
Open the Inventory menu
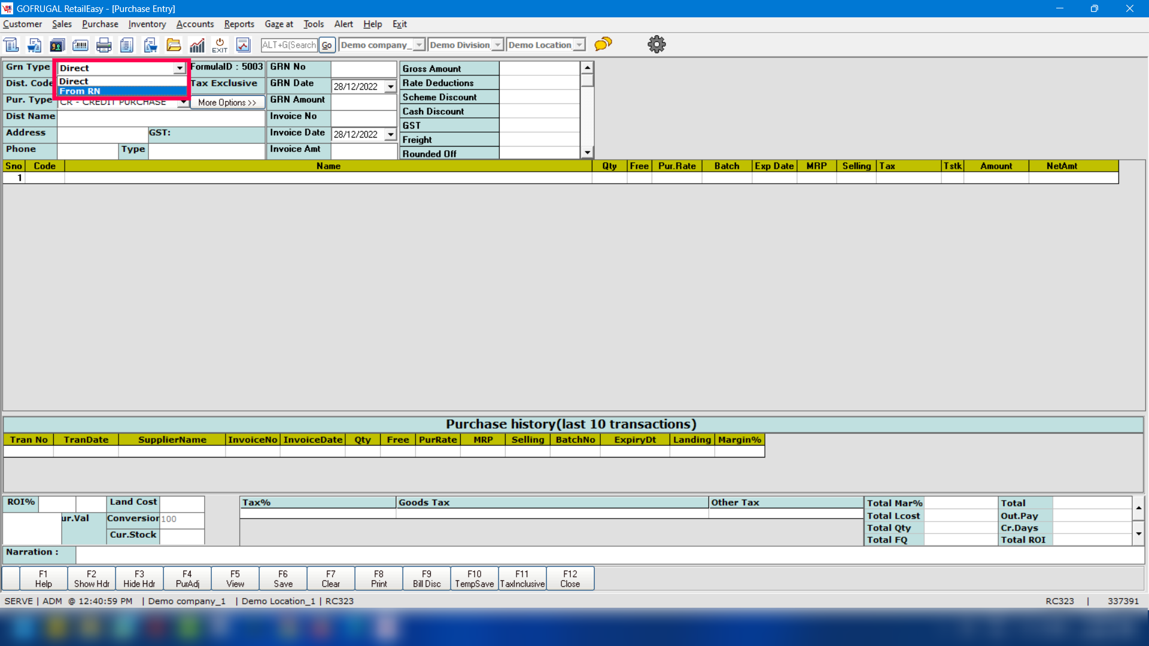(x=147, y=24)
